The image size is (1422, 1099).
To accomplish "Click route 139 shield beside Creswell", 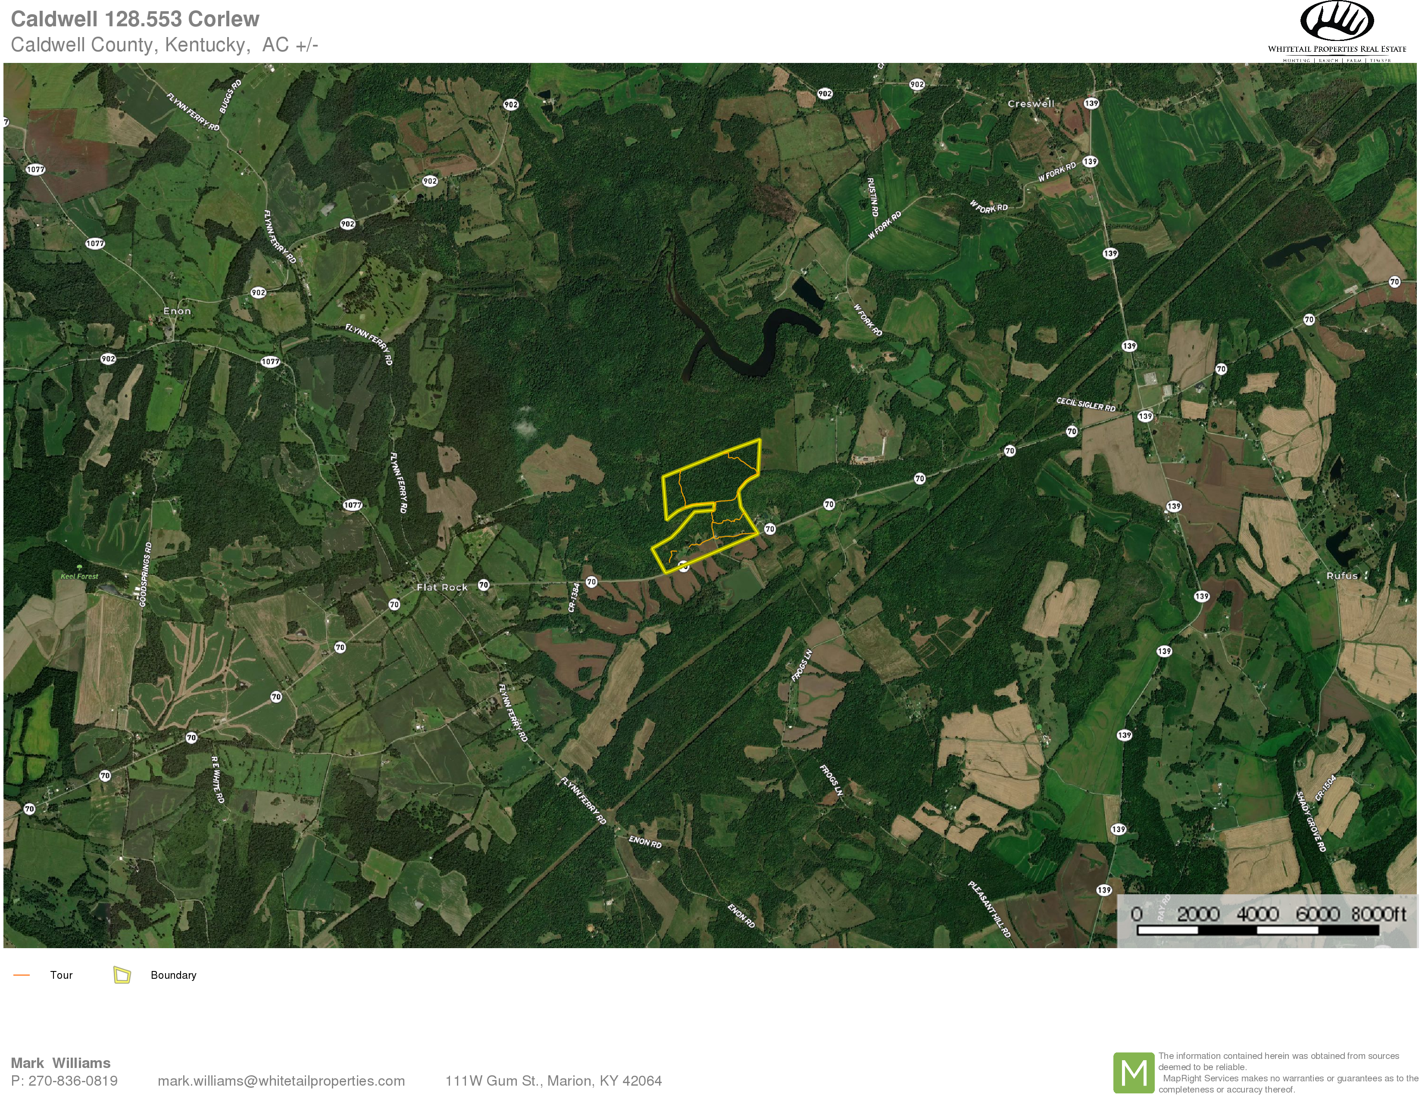I will pyautogui.click(x=1091, y=103).
